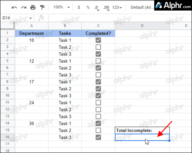Click the Alphr.com logo
Viewport: 192px width, 153px height.
pyautogui.click(x=173, y=5)
